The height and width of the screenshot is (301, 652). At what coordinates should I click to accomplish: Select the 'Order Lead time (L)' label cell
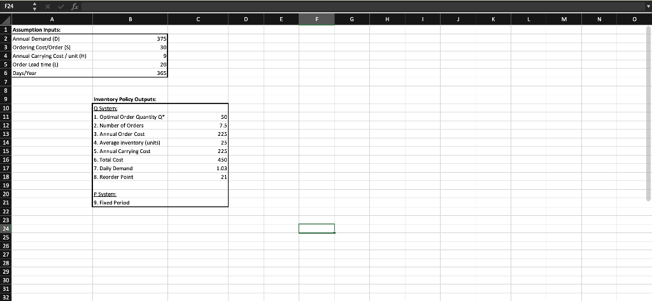tap(52, 65)
